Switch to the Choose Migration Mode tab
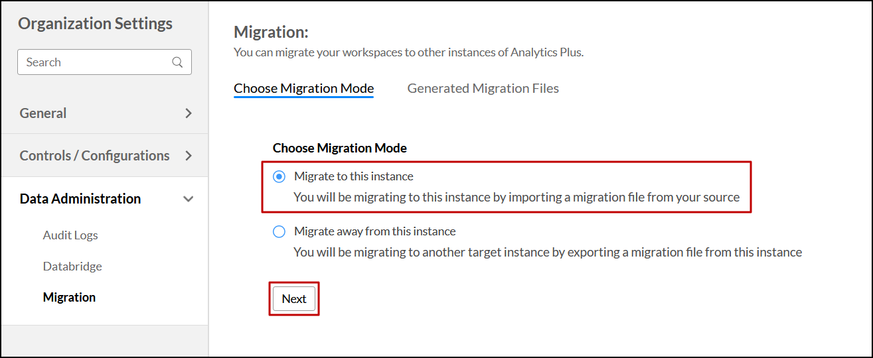This screenshot has width=873, height=358. pyautogui.click(x=303, y=88)
